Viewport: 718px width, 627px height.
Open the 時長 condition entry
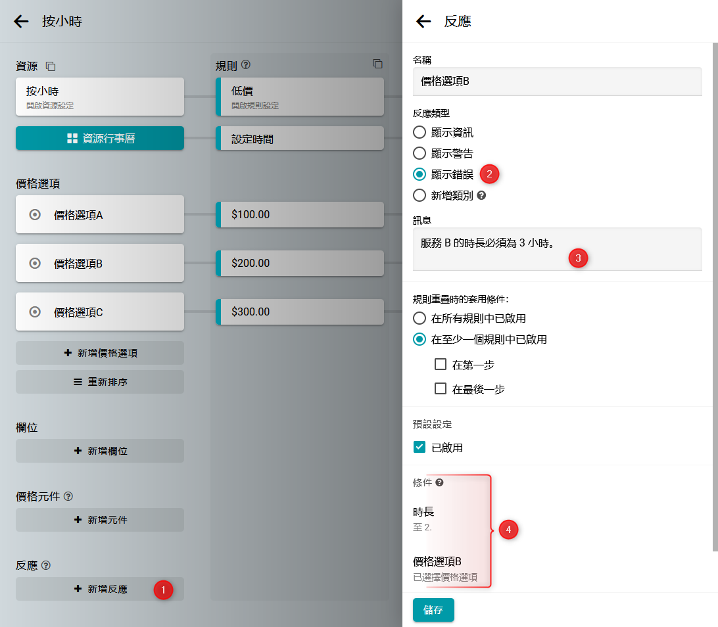(434, 519)
